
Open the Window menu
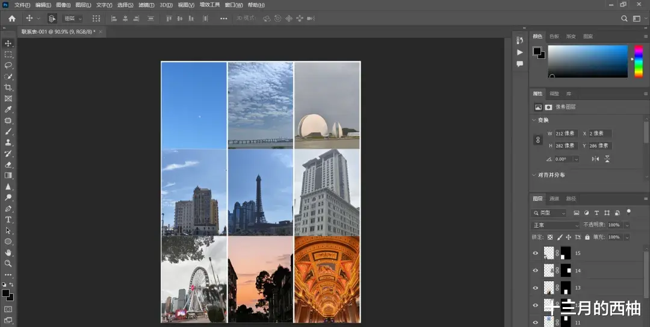[x=234, y=5]
